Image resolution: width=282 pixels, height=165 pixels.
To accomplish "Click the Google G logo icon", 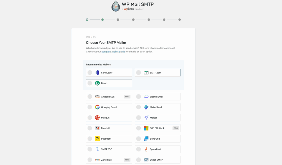I will (97, 107).
